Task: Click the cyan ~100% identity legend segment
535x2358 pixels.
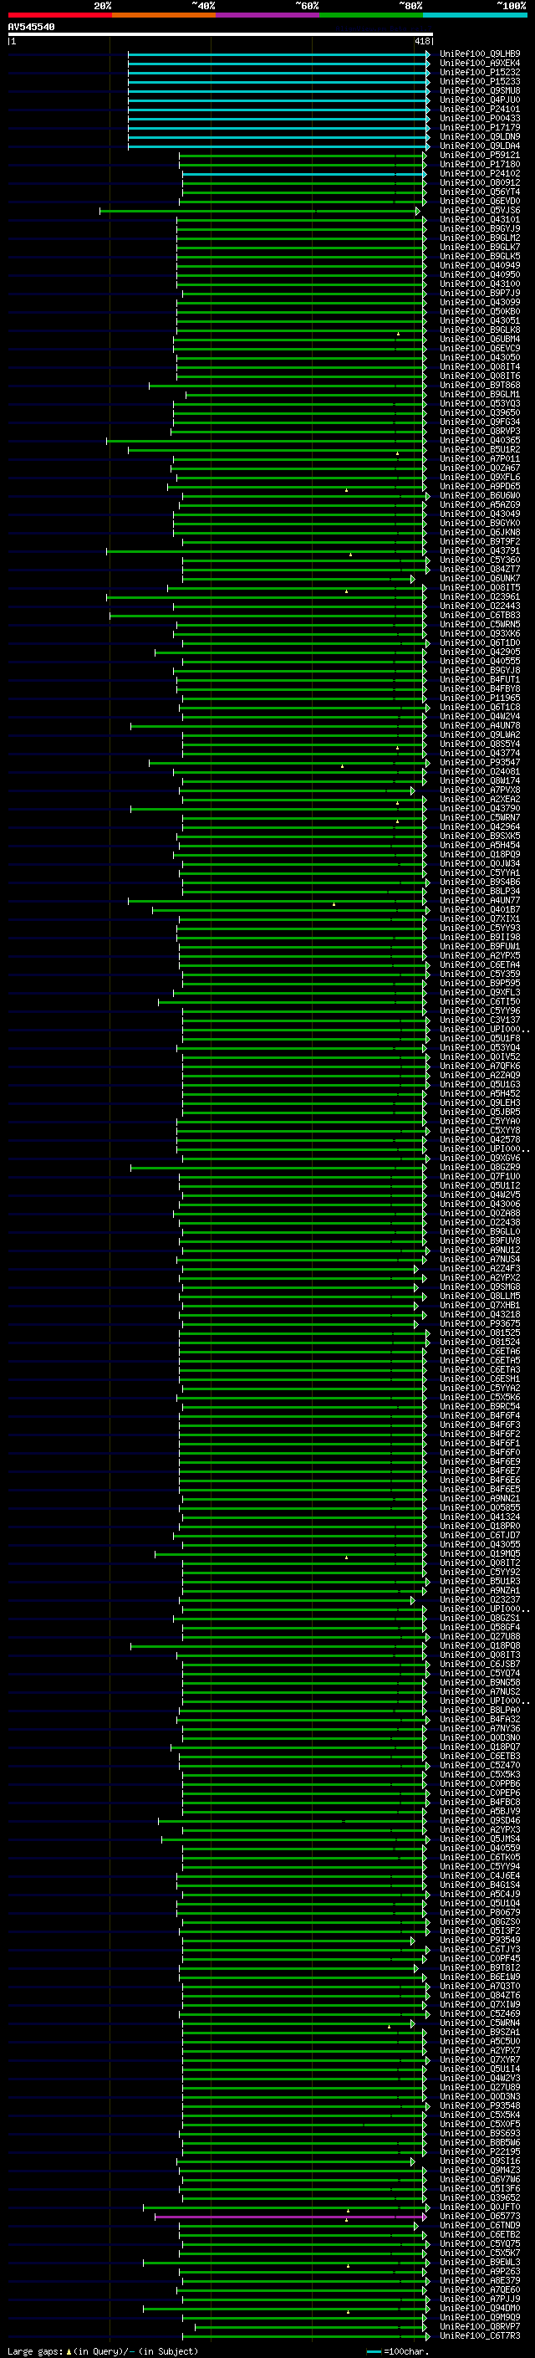Action: coord(476,16)
